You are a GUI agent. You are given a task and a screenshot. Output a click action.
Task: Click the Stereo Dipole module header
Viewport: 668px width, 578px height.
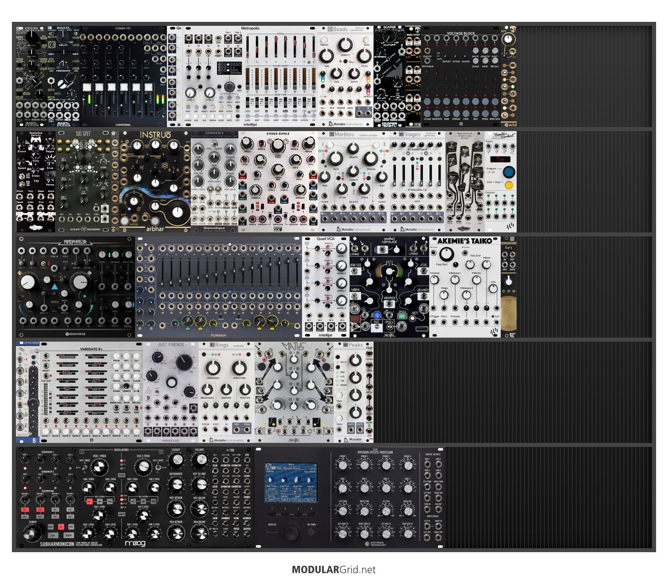tap(278, 134)
